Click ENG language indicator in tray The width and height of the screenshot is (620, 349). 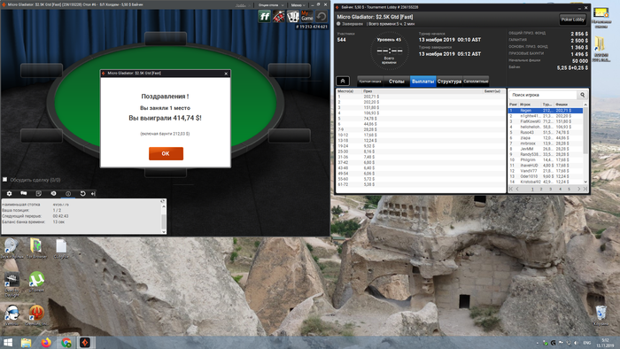pos(587,343)
